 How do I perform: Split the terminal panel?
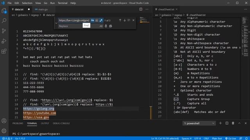pyautogui.click(x=227, y=123)
